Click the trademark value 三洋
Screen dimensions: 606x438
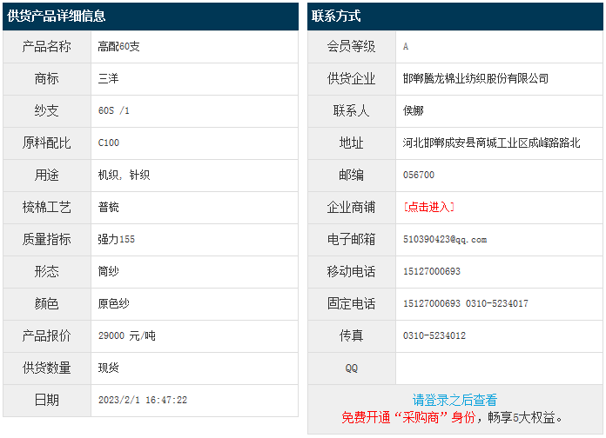coord(108,78)
